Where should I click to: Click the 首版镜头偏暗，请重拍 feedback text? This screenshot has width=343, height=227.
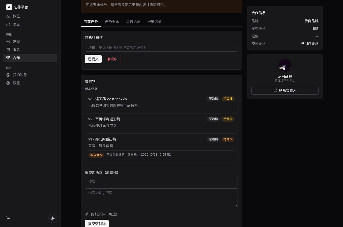click(122, 155)
